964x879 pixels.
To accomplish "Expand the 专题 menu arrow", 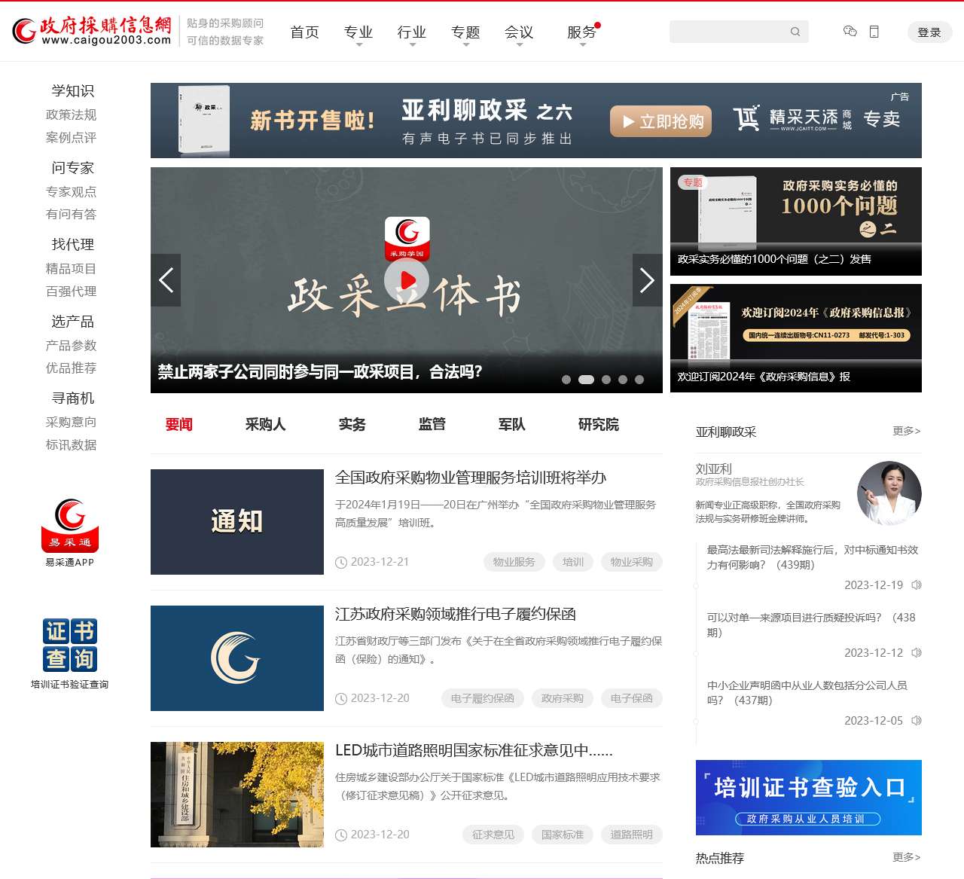I will tap(466, 45).
